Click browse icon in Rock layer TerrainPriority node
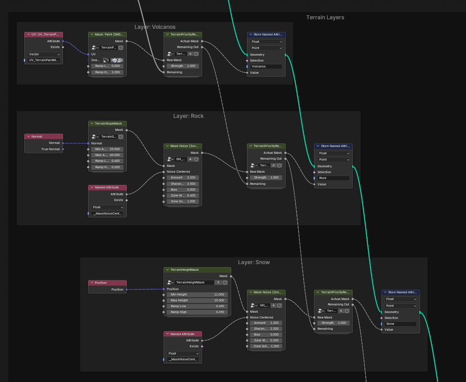 pos(254,165)
